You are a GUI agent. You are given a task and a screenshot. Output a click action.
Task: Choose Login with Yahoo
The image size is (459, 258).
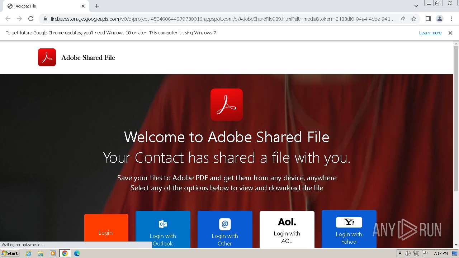click(349, 229)
